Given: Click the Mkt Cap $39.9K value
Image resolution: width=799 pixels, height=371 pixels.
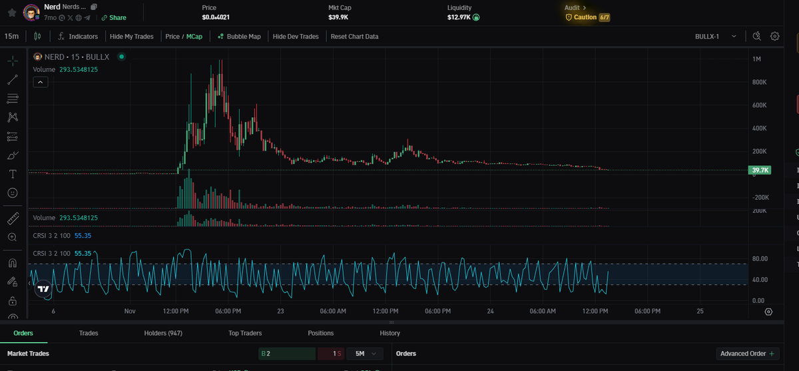Looking at the screenshot, I should (x=338, y=17).
